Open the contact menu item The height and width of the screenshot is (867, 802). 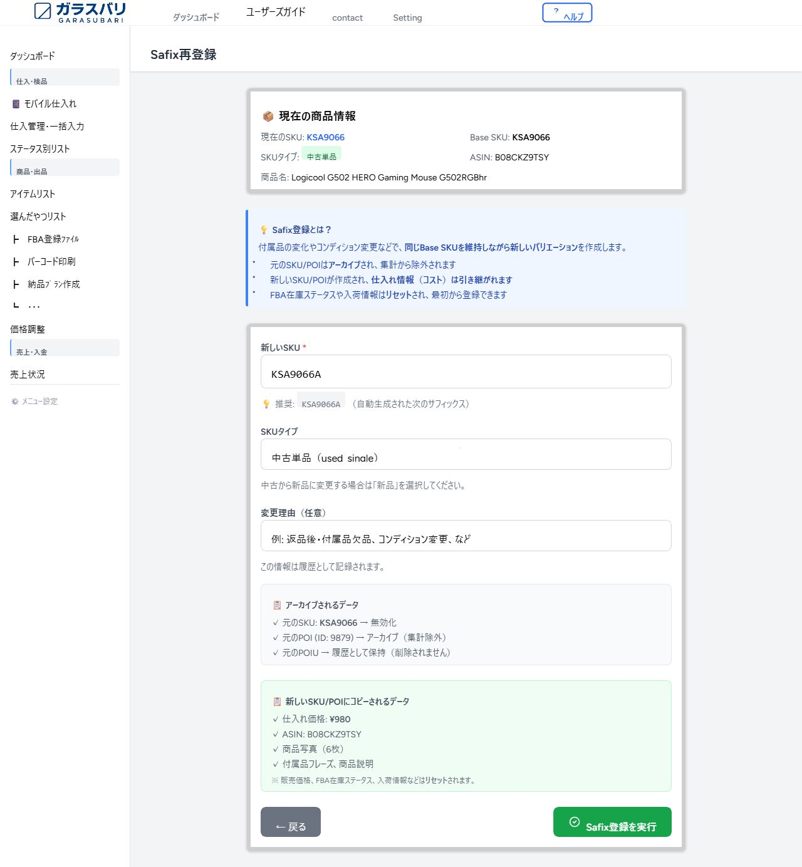point(347,18)
